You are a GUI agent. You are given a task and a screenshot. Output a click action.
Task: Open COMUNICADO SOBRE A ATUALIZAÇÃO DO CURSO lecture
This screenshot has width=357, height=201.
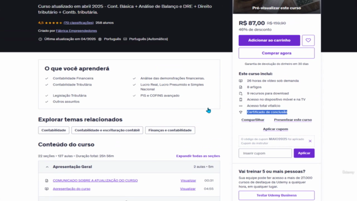coord(95,180)
